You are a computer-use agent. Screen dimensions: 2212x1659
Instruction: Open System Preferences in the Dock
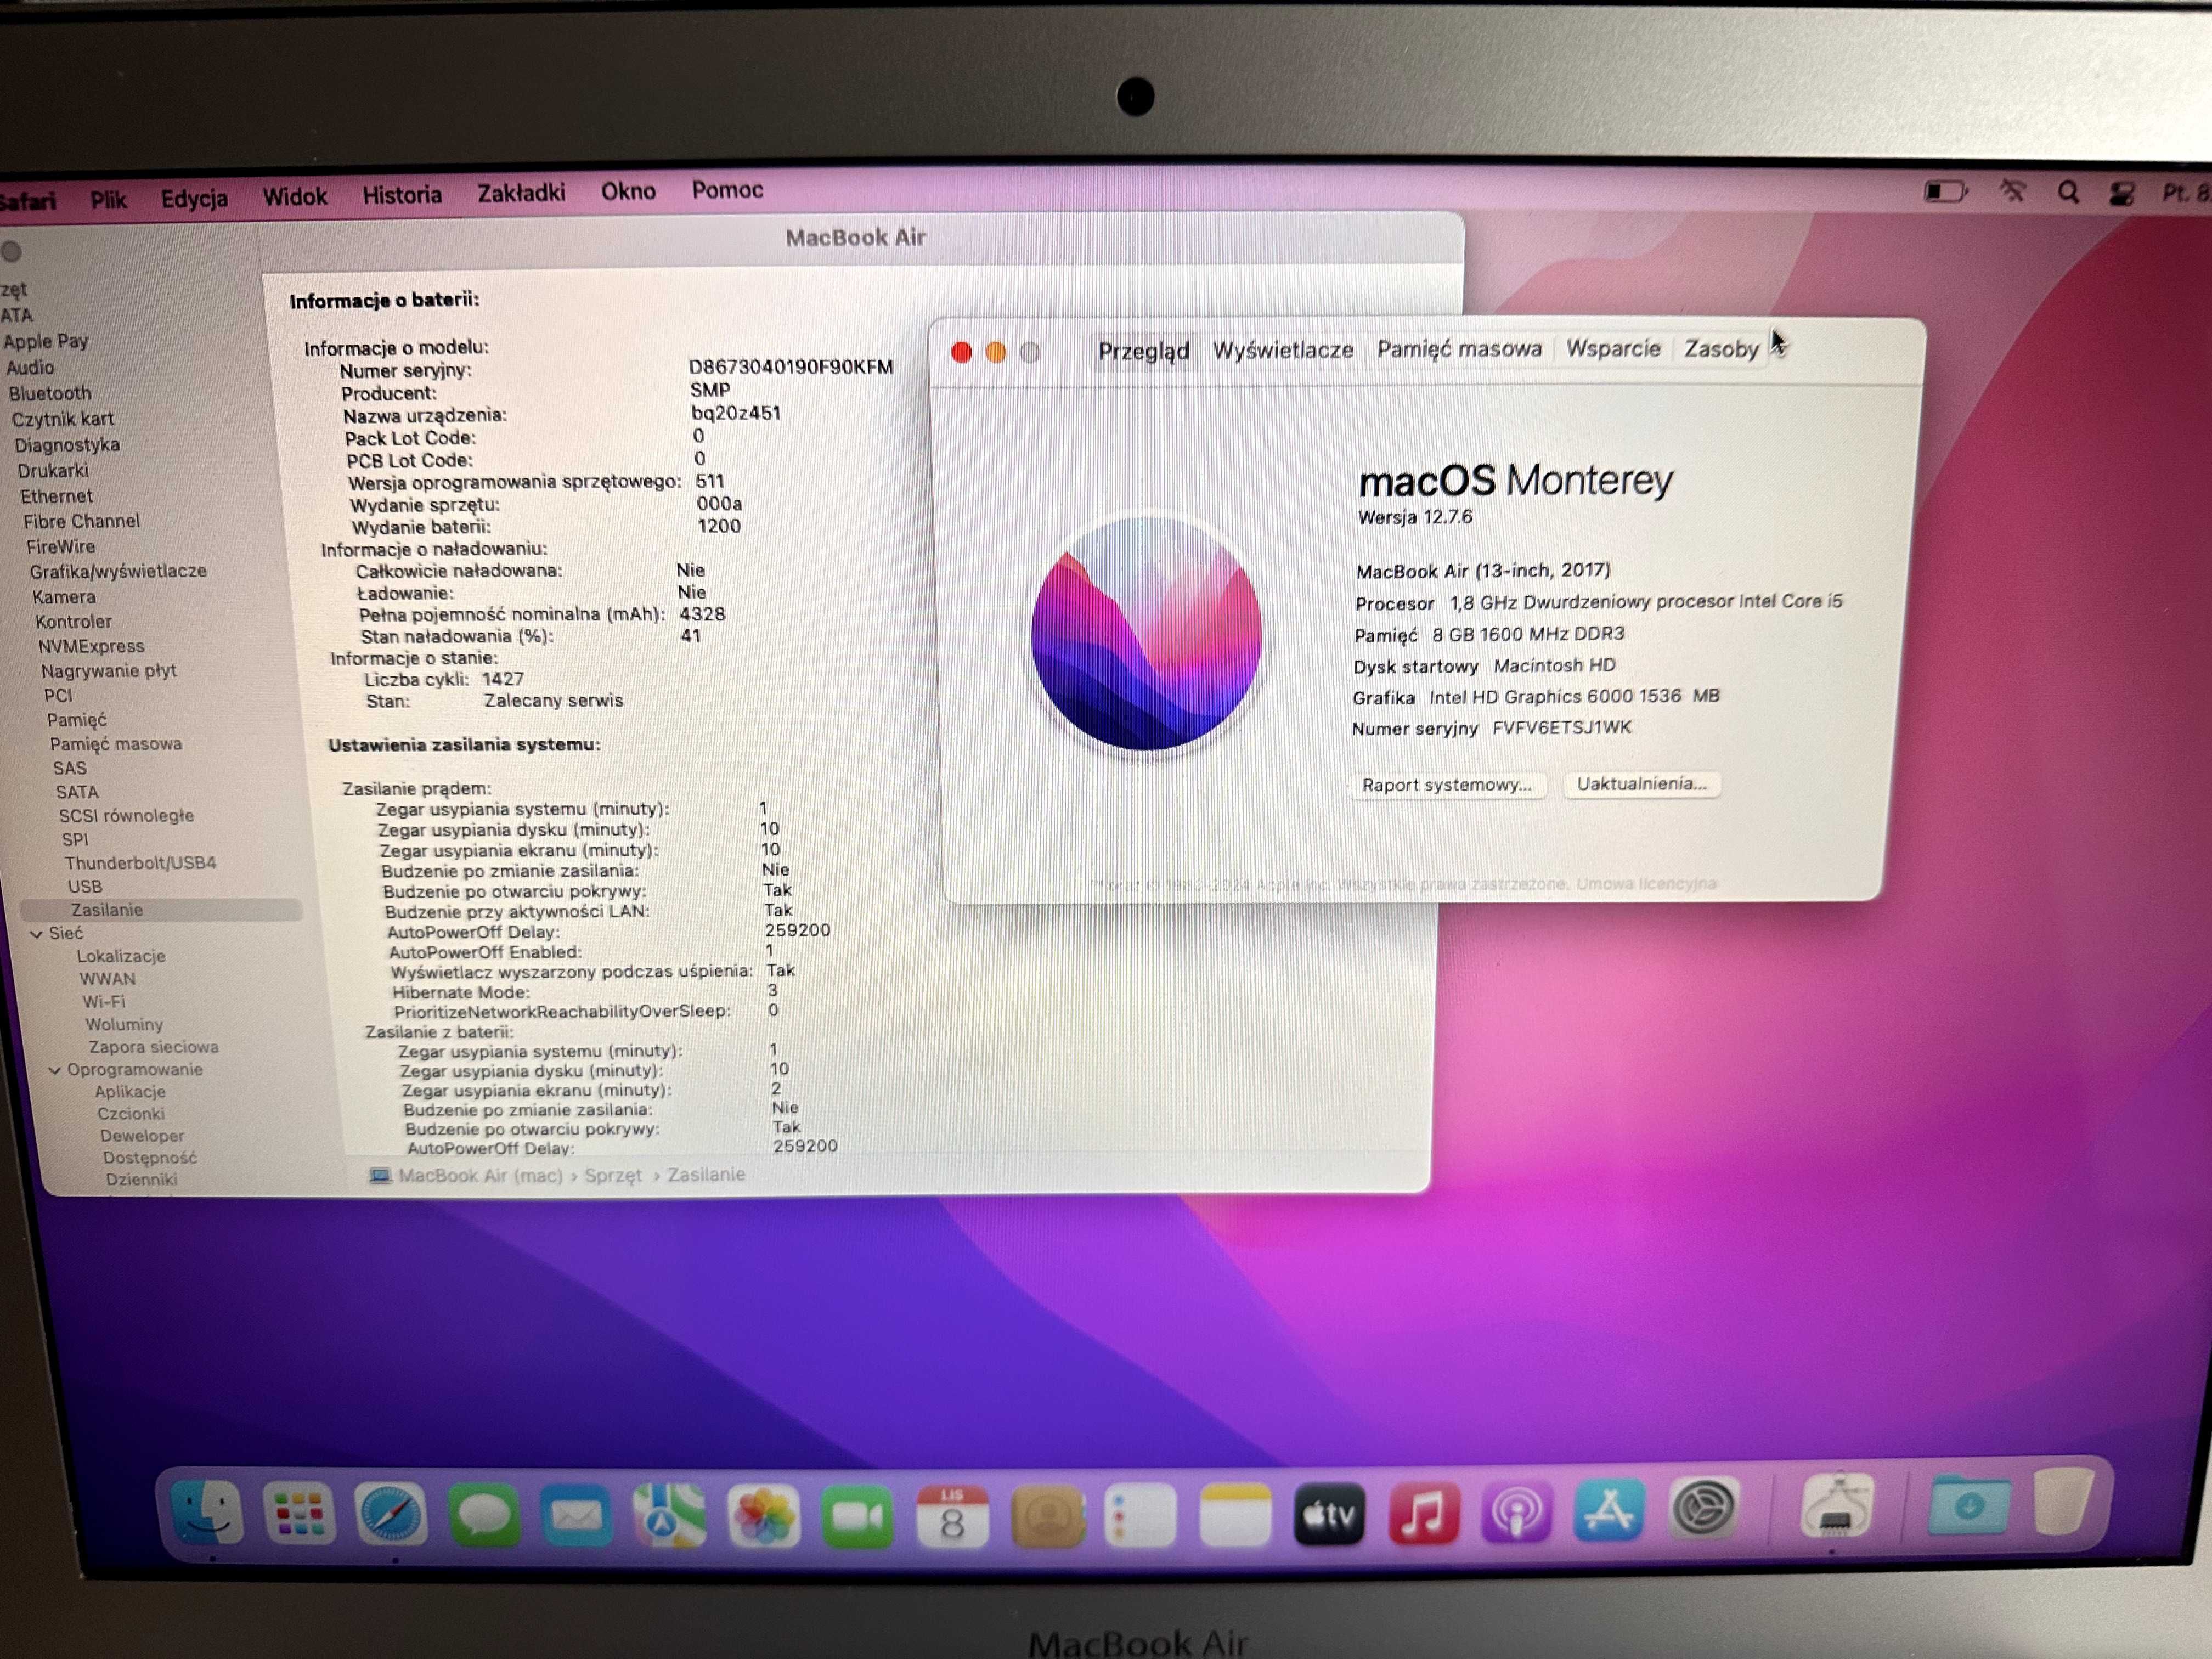coord(1703,1508)
